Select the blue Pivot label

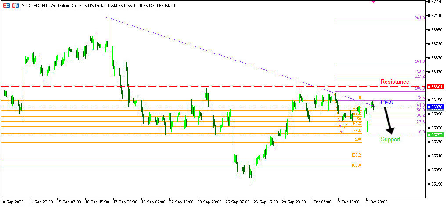tap(386, 102)
